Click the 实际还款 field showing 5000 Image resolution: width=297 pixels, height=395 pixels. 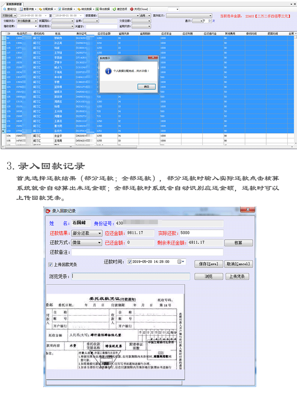[202, 233]
